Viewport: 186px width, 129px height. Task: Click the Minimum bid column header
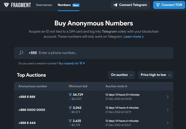tap(78, 86)
